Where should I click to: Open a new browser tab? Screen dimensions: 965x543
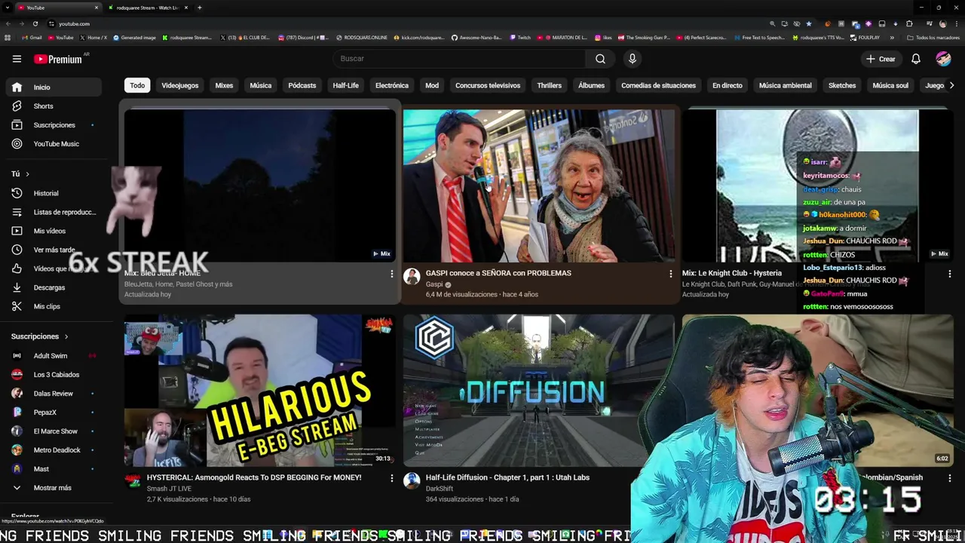(199, 8)
